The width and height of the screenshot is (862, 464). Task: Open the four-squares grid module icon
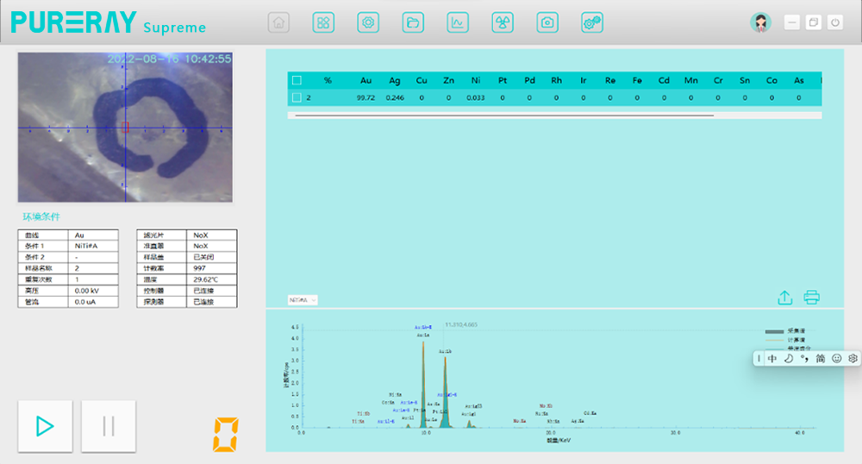[x=323, y=23]
